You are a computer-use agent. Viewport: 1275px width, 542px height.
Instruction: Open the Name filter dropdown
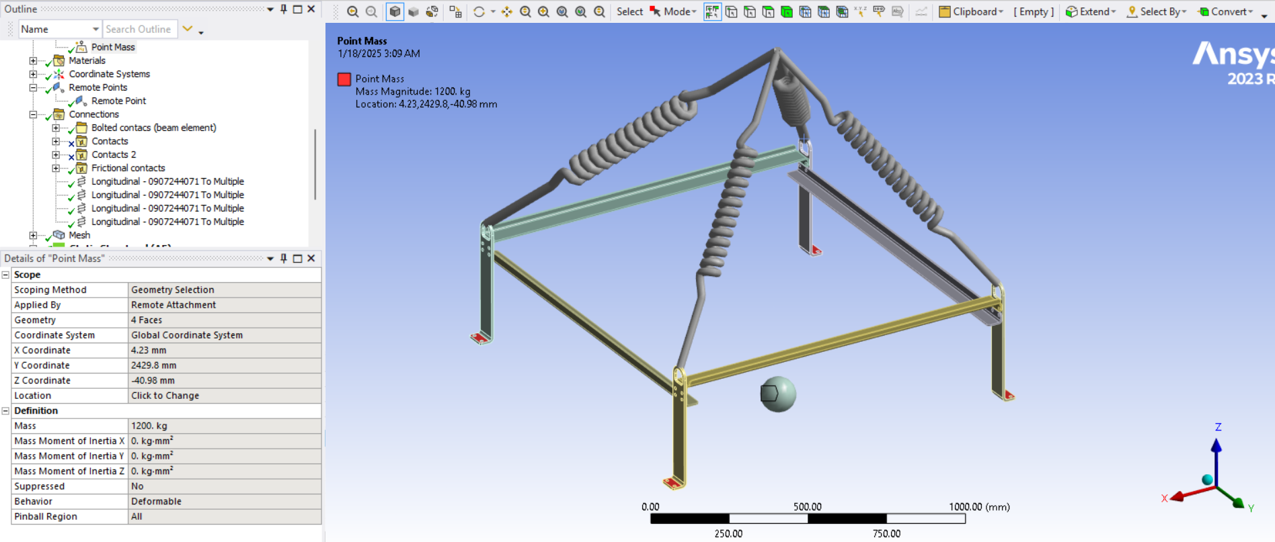95,29
